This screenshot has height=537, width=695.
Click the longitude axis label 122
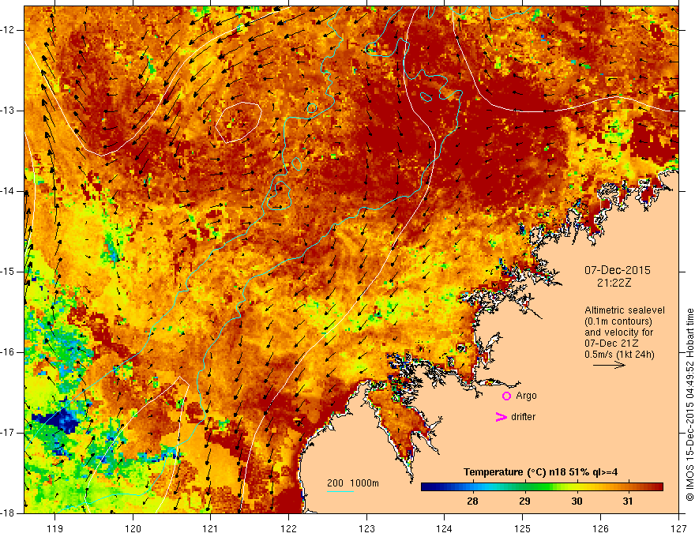288,528
